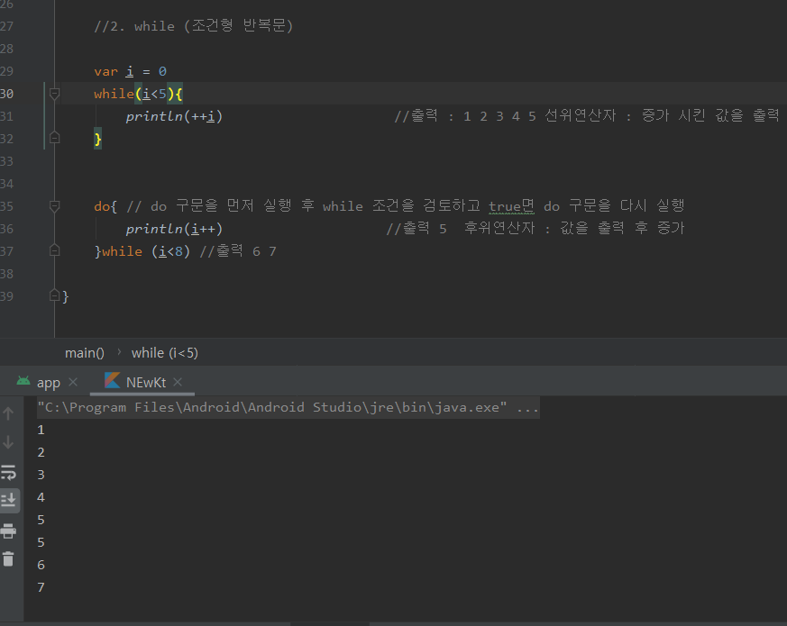This screenshot has width=787, height=626.
Task: Collapse fold marker at }while line
Action: point(55,249)
